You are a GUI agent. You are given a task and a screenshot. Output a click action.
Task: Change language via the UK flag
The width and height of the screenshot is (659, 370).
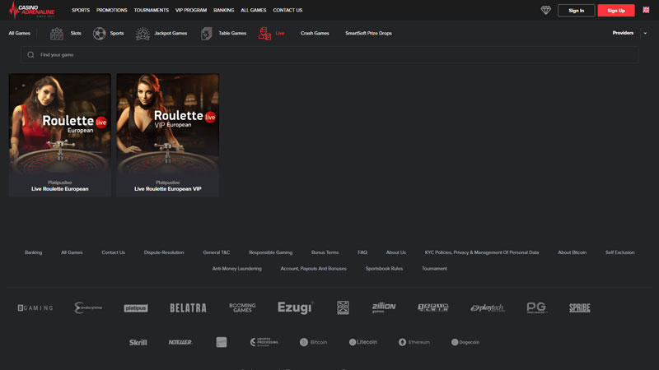pos(646,10)
